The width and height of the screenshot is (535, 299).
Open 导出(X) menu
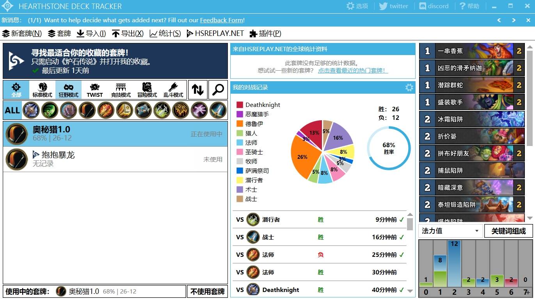point(128,34)
